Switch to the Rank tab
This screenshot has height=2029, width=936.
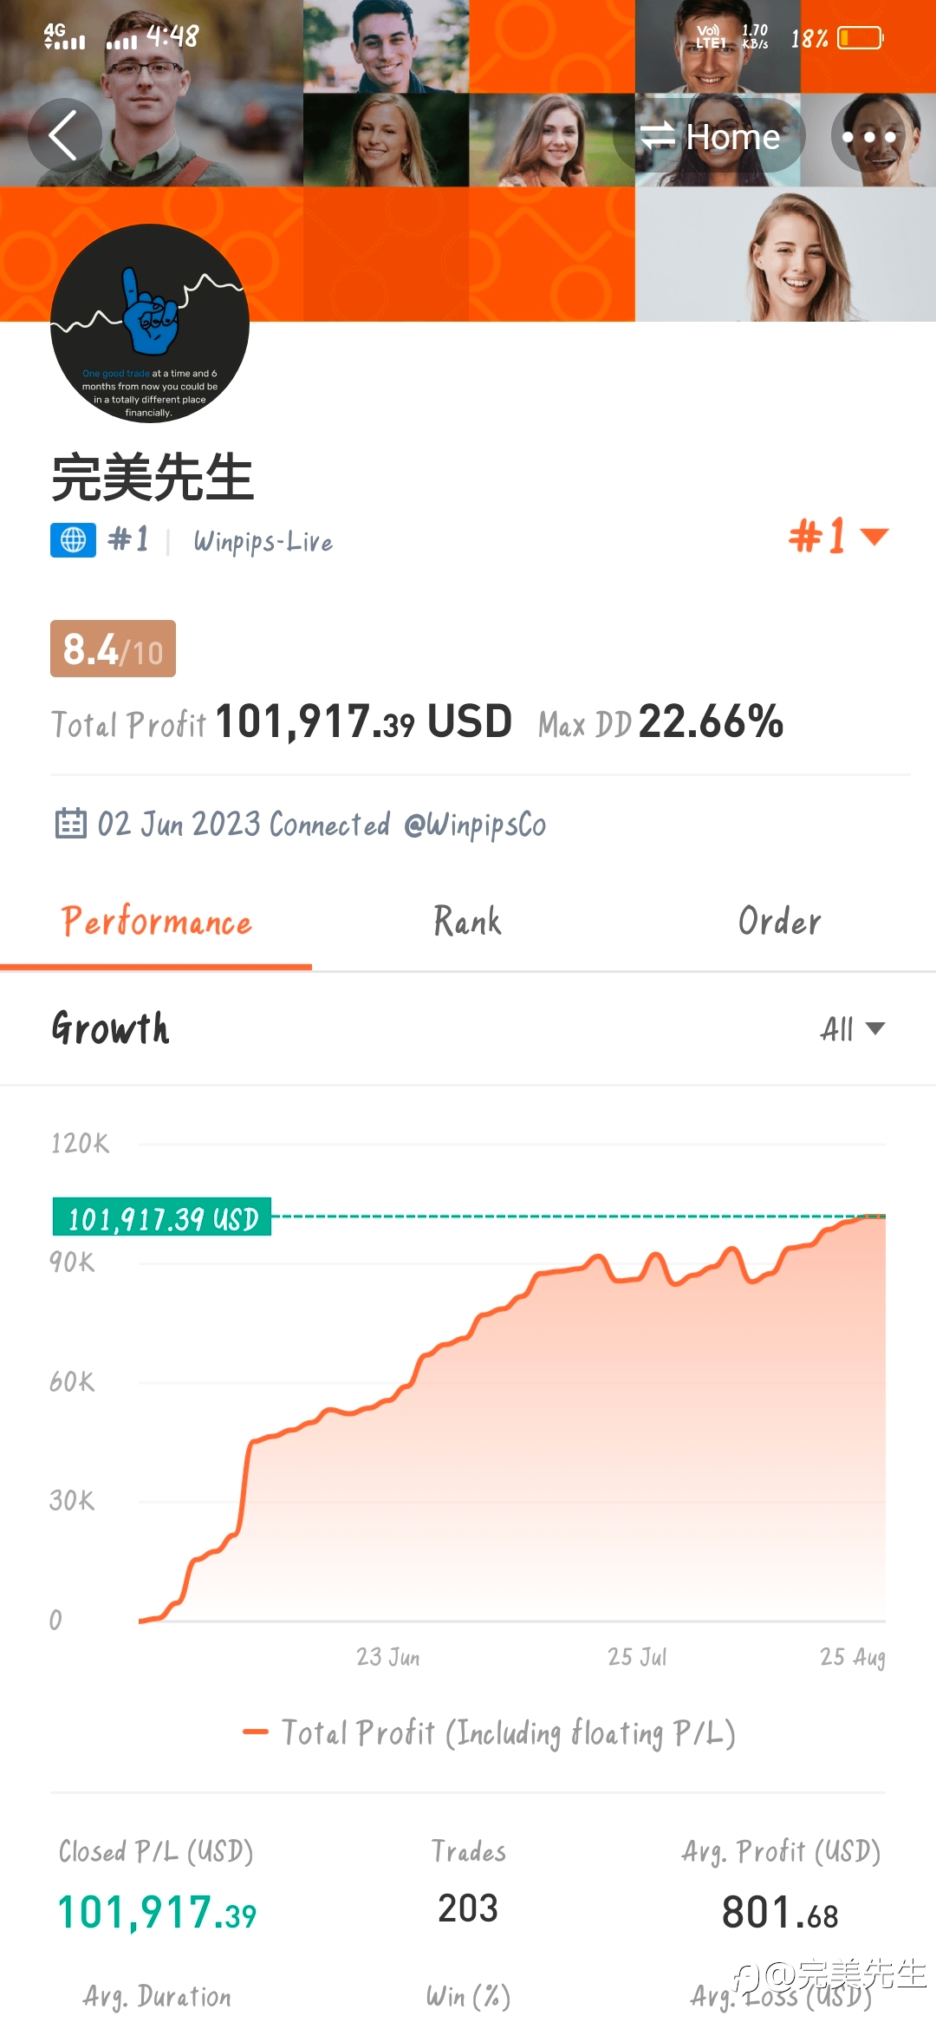point(467,922)
